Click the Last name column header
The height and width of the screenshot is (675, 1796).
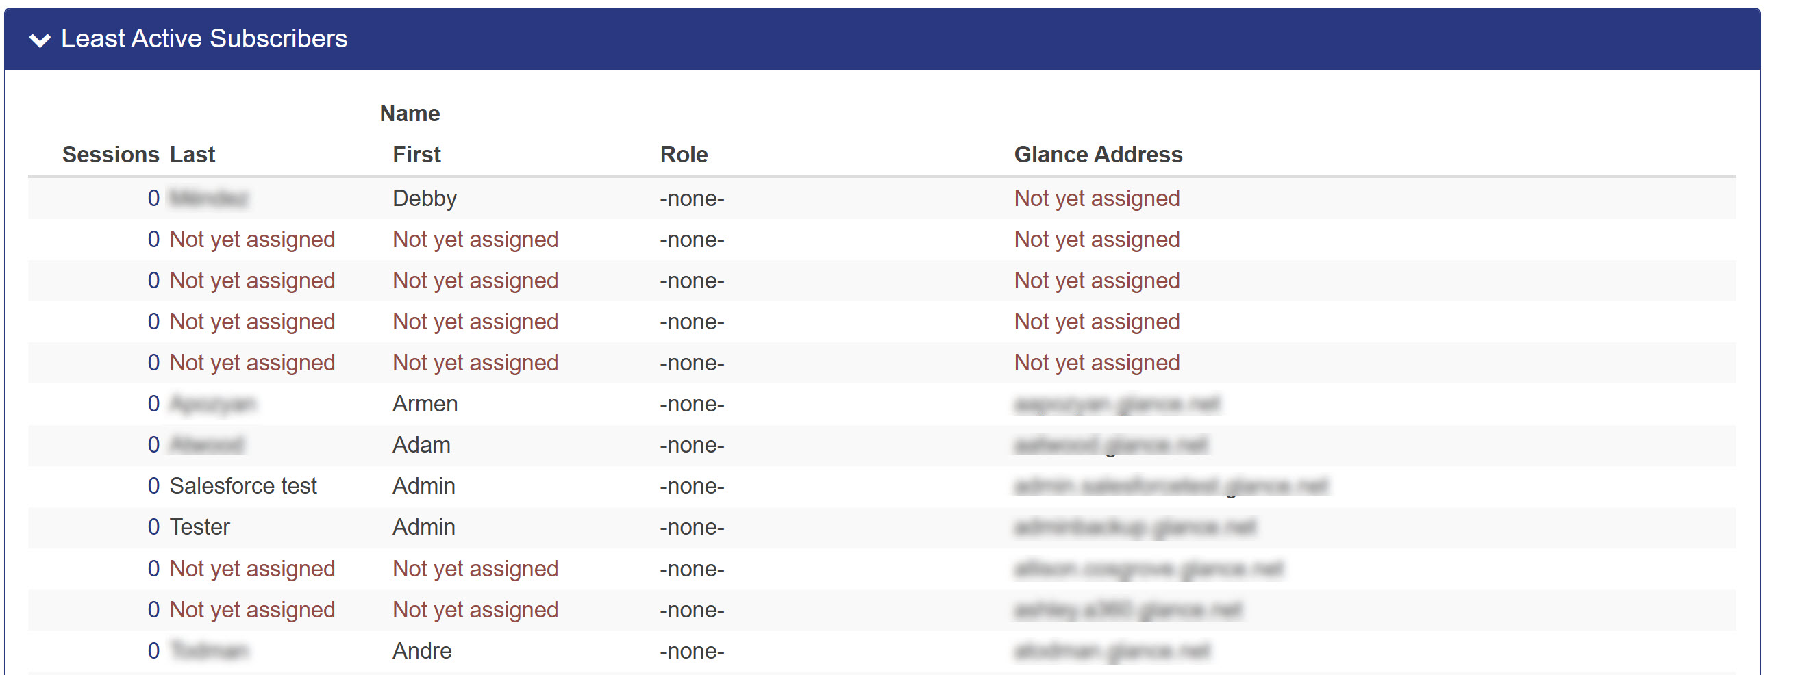point(192,154)
